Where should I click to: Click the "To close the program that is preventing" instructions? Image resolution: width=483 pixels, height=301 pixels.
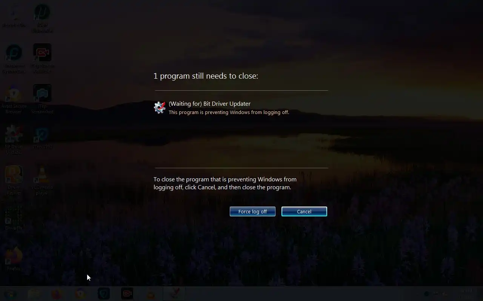[x=225, y=183]
